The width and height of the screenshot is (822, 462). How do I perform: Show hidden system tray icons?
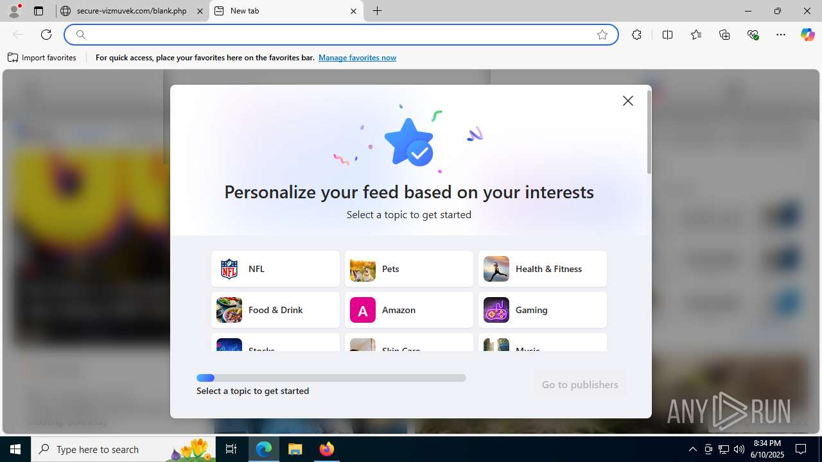click(692, 449)
